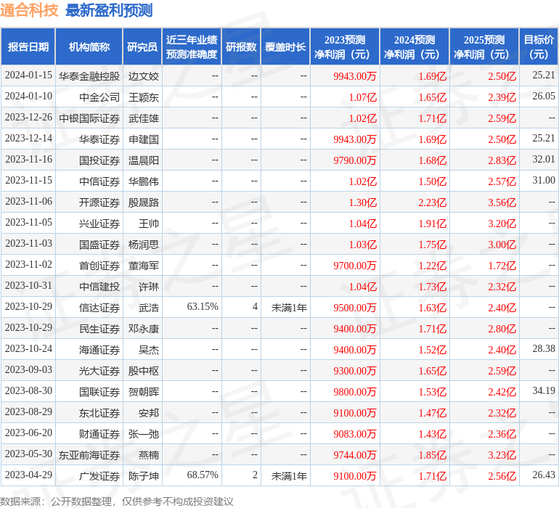Select the 覆盖时长 column header
Image resolution: width=559 pixels, height=508 pixels.
(285, 46)
